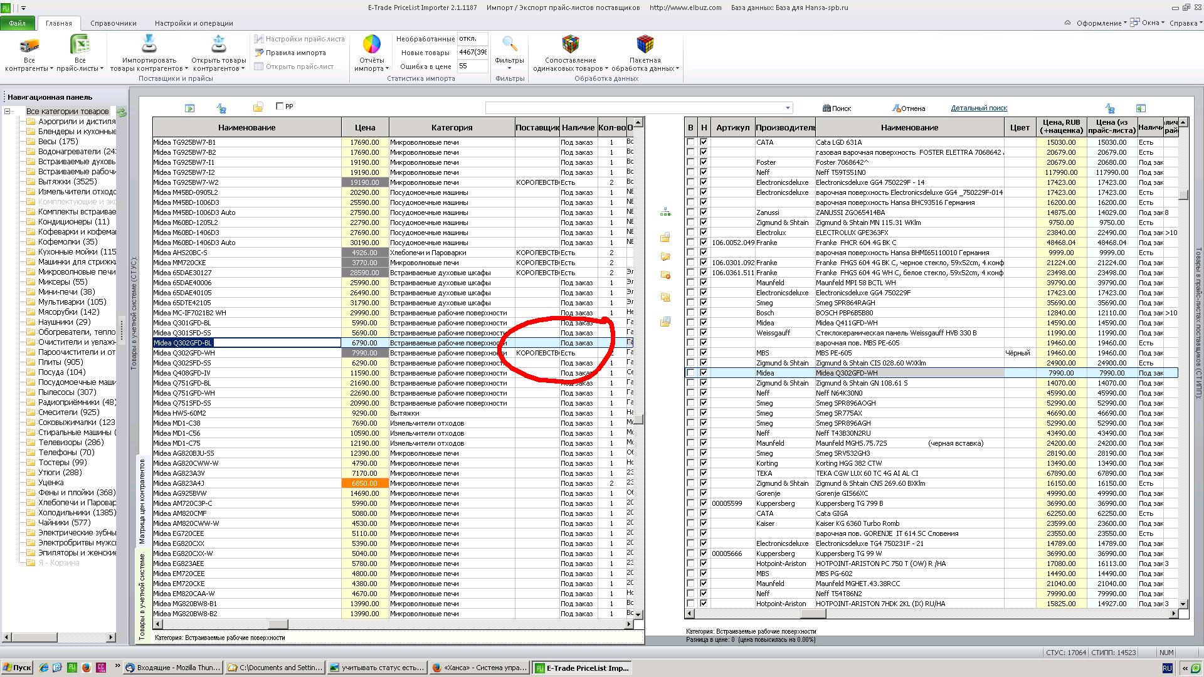This screenshot has width=1204, height=677.
Task: Click the Импортировать товары контрагентов icon
Action: (x=149, y=45)
